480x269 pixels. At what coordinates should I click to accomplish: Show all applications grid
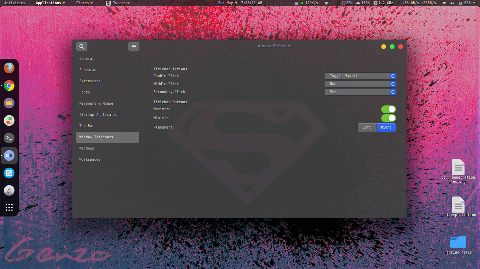[x=9, y=207]
